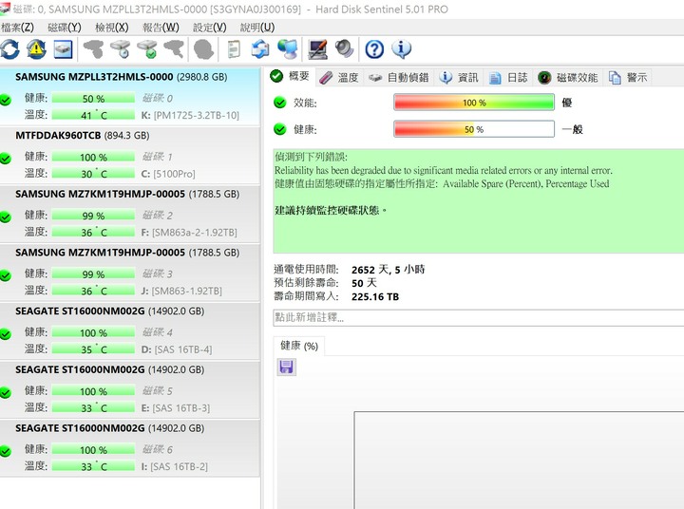
Task: Open the 磁碟(Y) menu
Action: (65, 28)
